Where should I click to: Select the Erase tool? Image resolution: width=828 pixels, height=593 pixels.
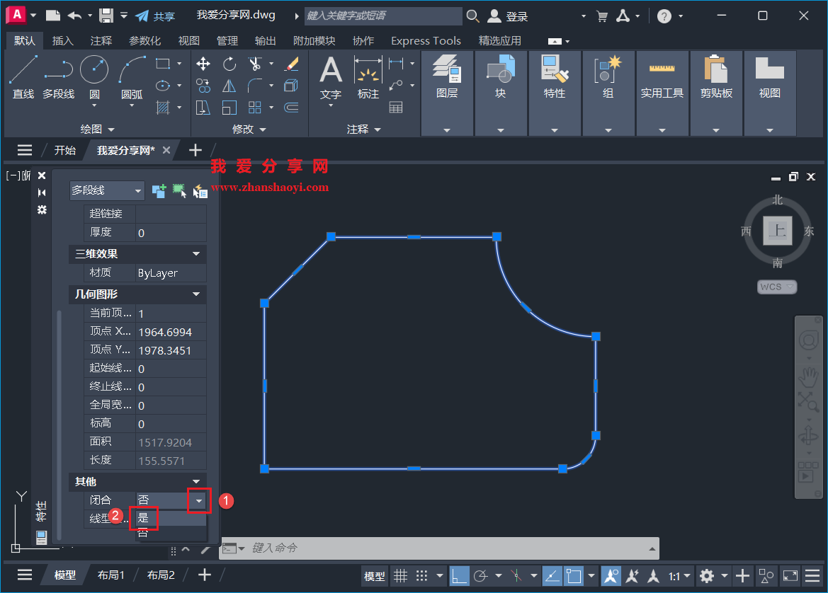(292, 64)
